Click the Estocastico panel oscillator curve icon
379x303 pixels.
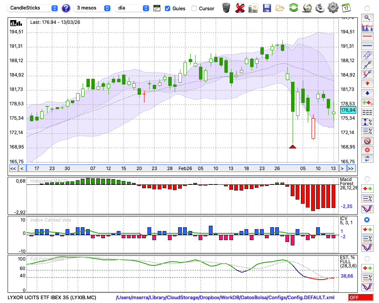pos(367,287)
